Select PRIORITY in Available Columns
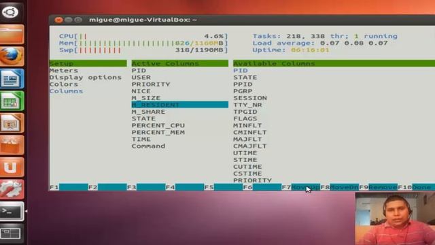435x245 pixels. 252,180
